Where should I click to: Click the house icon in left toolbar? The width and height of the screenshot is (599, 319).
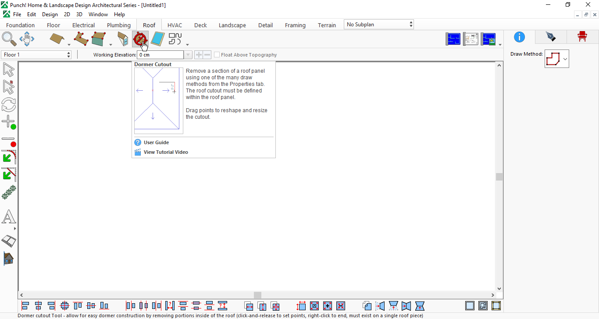tap(8, 259)
